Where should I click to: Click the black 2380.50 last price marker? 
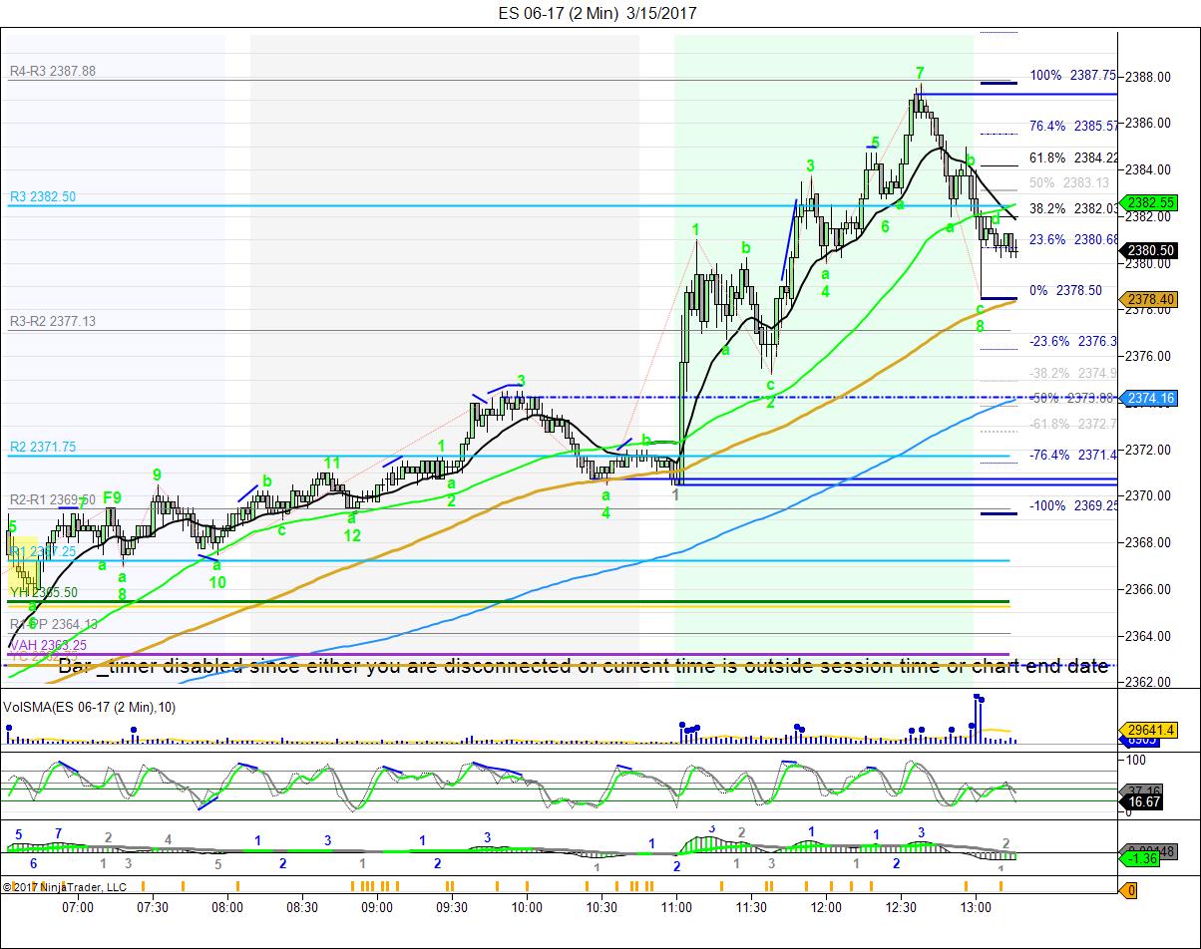(x=1149, y=250)
